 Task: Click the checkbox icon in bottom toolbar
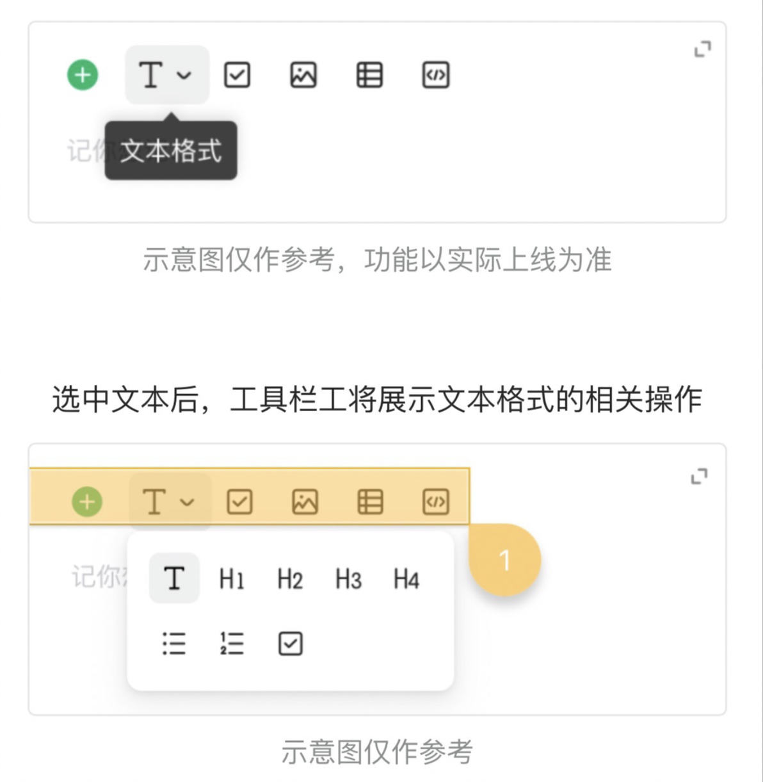pos(240,501)
